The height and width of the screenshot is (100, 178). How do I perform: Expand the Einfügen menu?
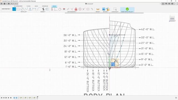(x=106, y=12)
